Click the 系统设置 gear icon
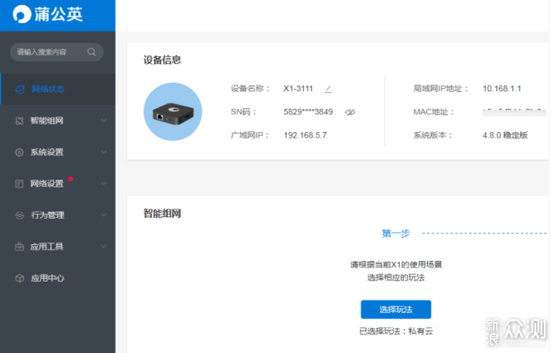Screen dimensions: 554x353 19,152
